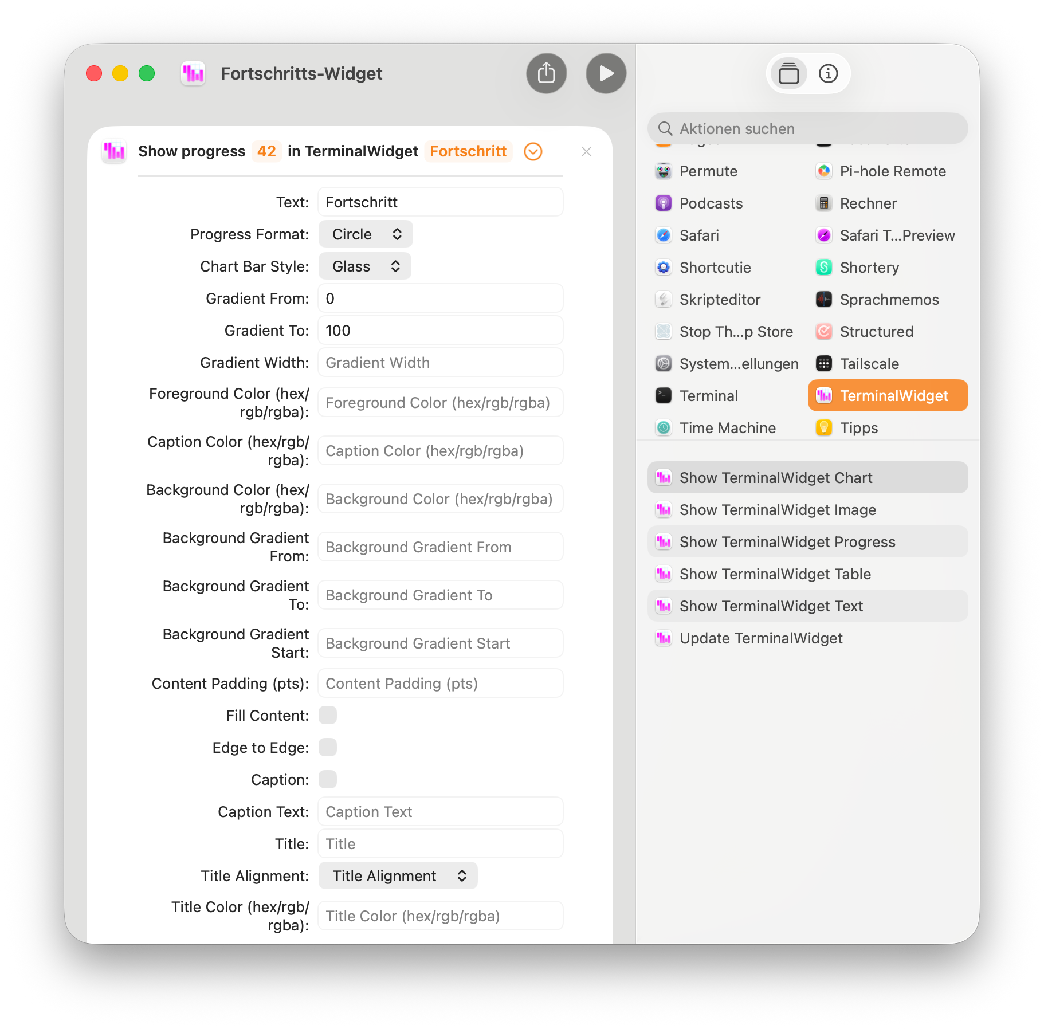Toggle the Caption checkbox
1044x1029 pixels.
328,780
